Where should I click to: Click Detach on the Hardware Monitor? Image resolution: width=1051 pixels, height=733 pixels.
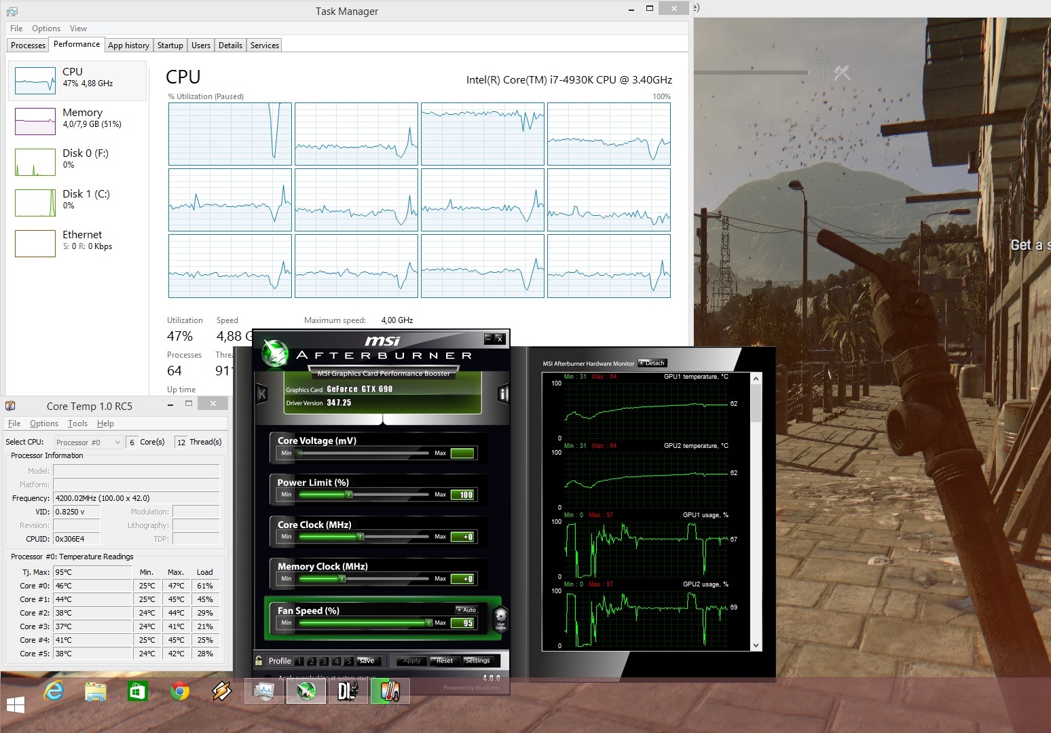pyautogui.click(x=652, y=363)
